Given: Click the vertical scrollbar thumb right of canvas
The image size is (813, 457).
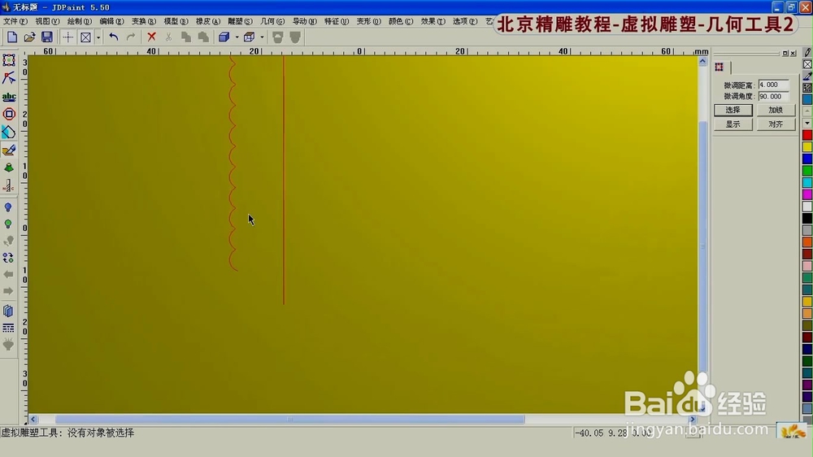Looking at the screenshot, I should tap(703, 246).
